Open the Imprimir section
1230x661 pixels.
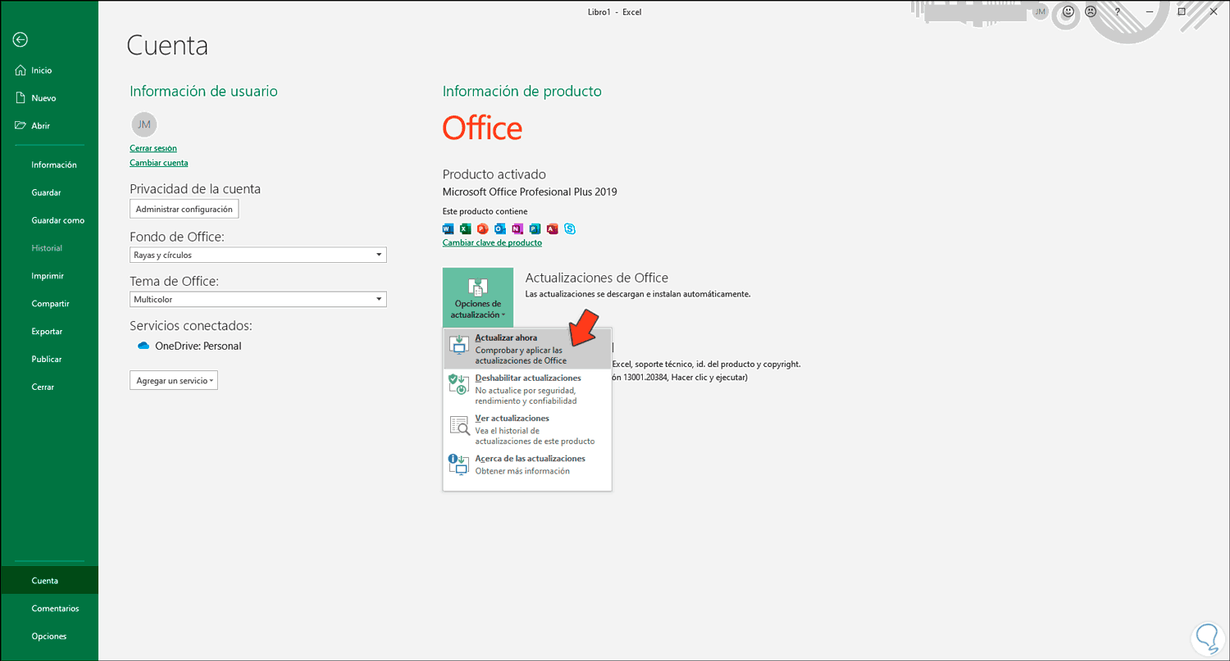49,276
